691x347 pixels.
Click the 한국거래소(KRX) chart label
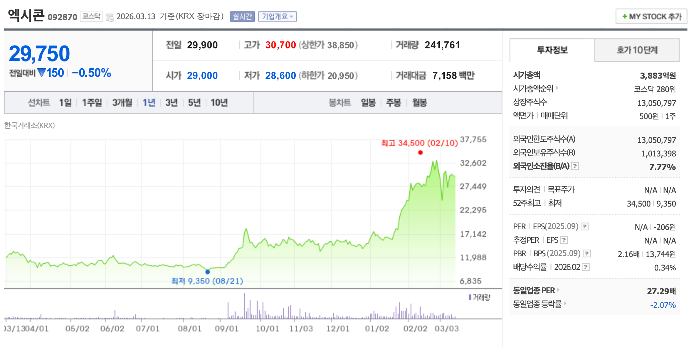30,126
